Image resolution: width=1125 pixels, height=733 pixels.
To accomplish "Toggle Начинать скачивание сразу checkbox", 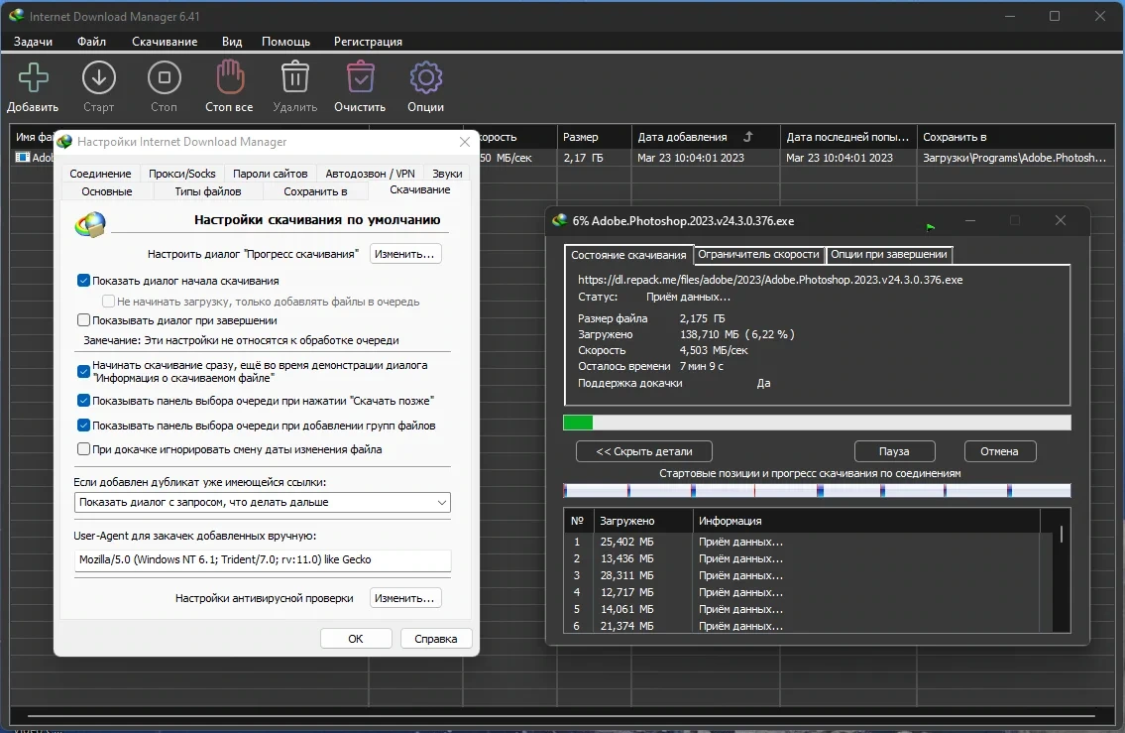I will (83, 371).
